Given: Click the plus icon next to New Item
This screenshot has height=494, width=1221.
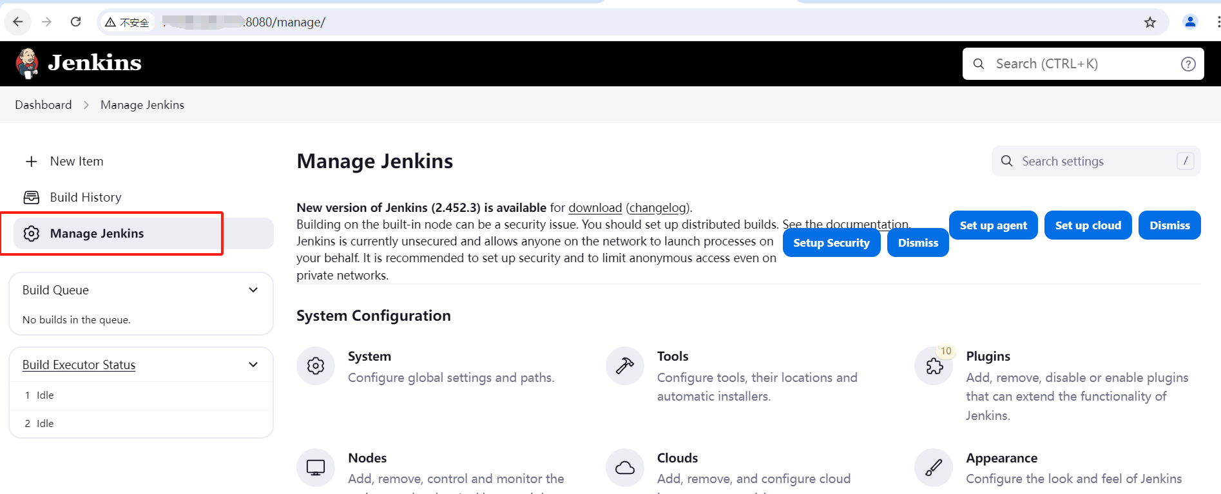Looking at the screenshot, I should (31, 161).
